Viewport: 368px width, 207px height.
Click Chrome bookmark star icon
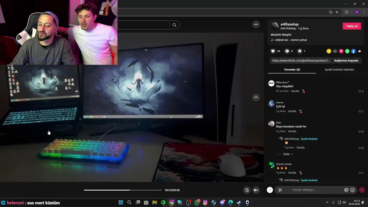(x=337, y=12)
